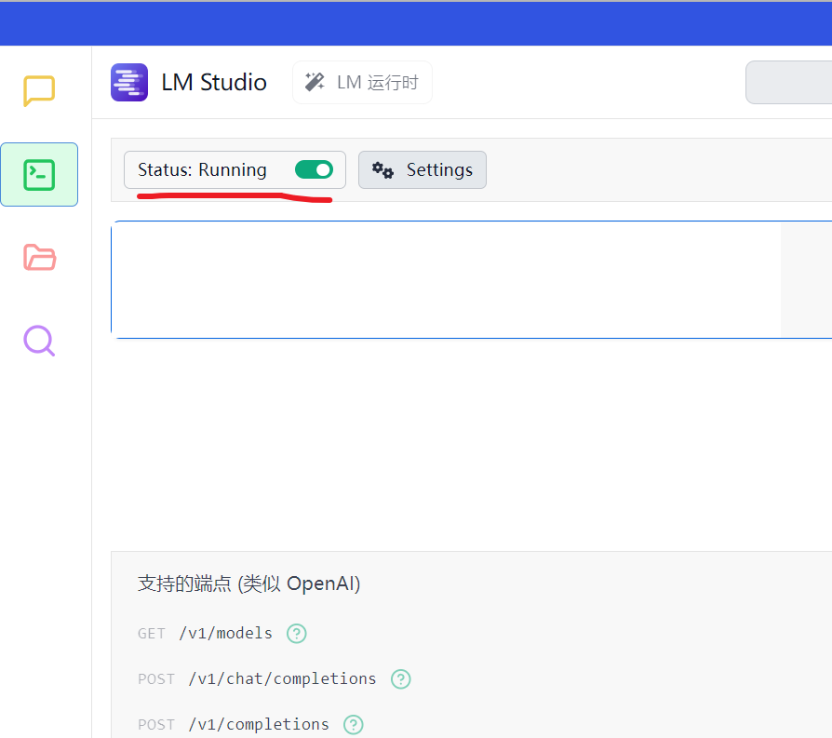Open the Chat section in the sidebar

click(39, 91)
